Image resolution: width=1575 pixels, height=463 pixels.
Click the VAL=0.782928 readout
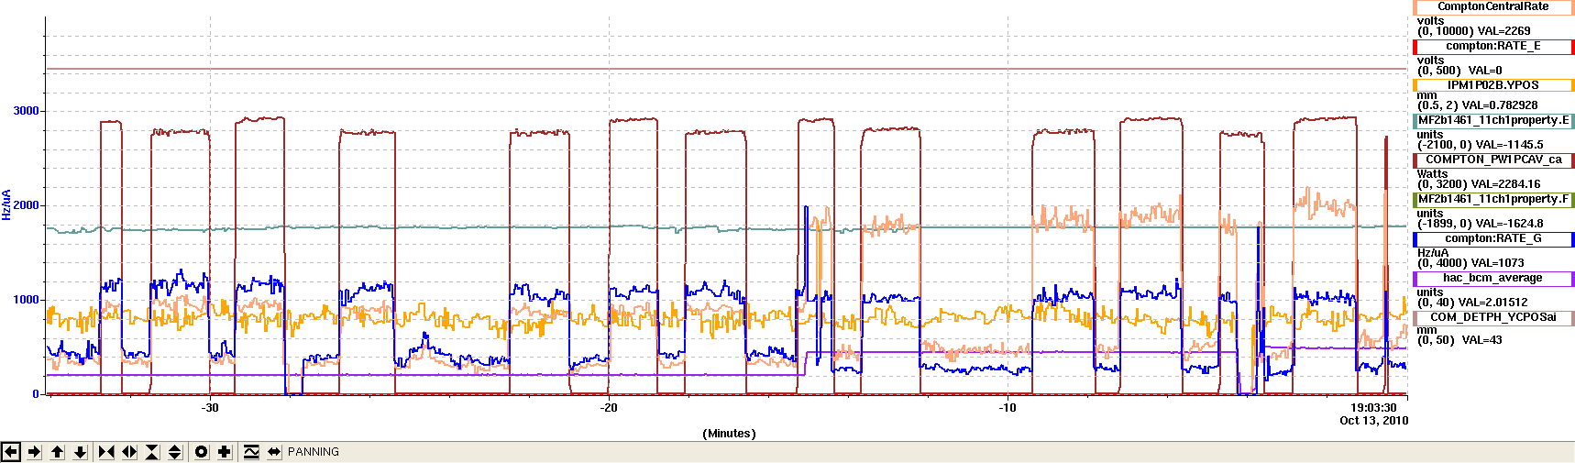(x=1499, y=105)
